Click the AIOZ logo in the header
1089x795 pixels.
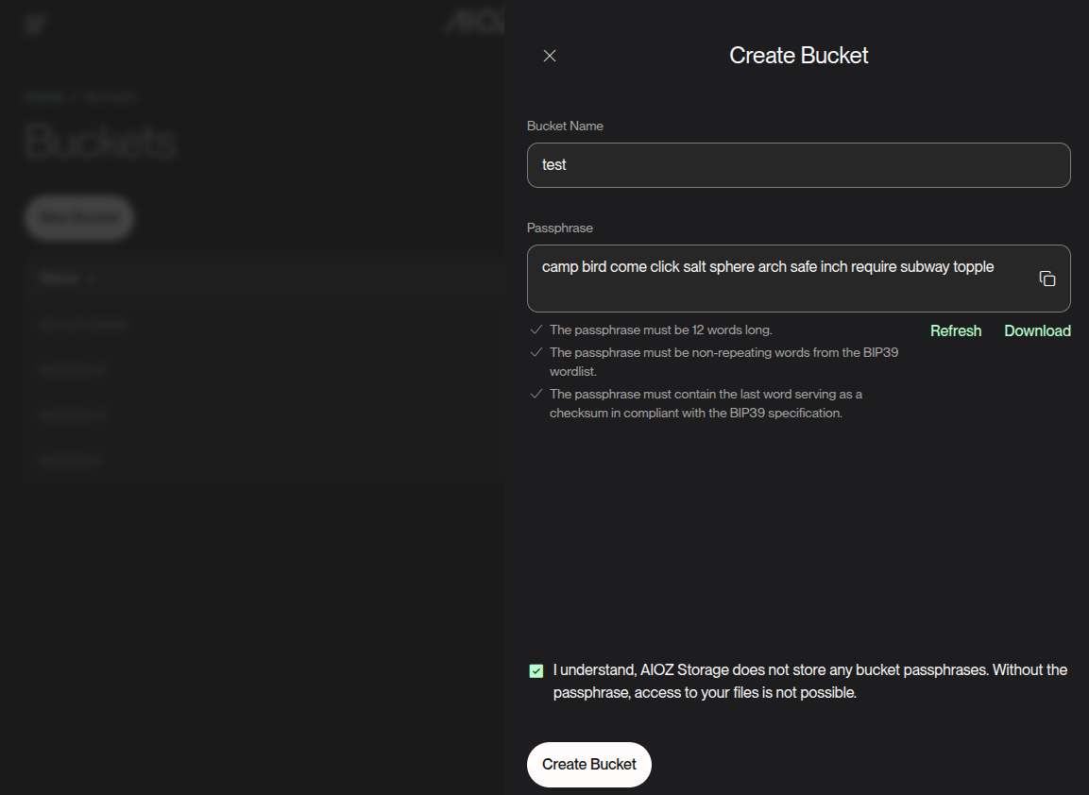point(475,24)
